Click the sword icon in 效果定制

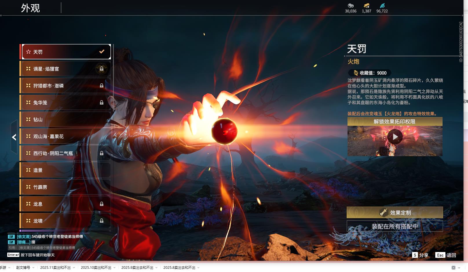pos(383,212)
